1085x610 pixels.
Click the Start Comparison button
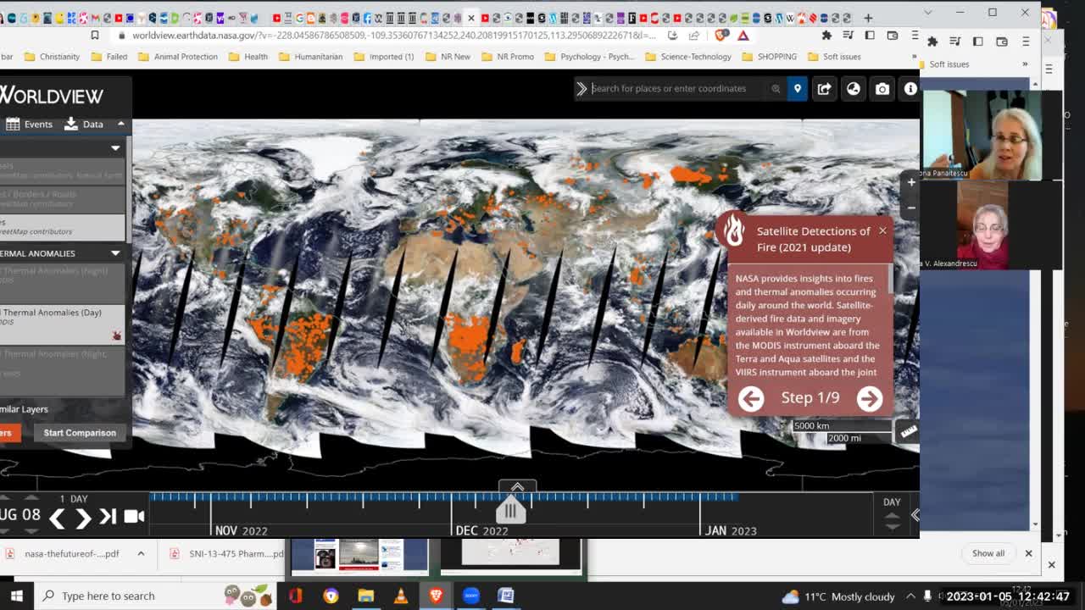(x=80, y=433)
